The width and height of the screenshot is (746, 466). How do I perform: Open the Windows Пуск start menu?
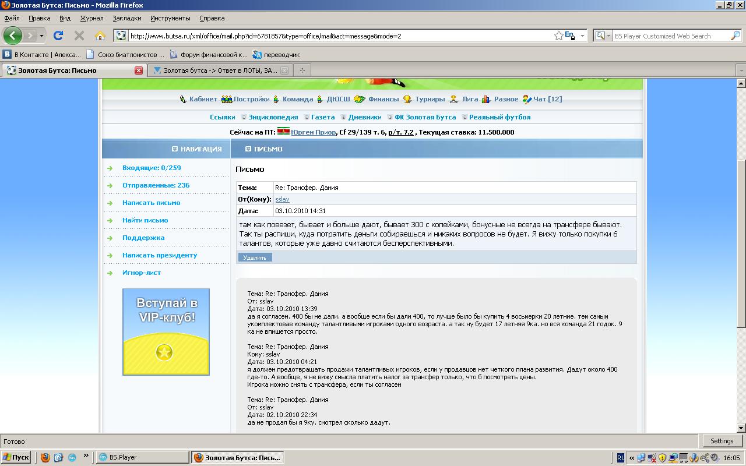coord(16,457)
